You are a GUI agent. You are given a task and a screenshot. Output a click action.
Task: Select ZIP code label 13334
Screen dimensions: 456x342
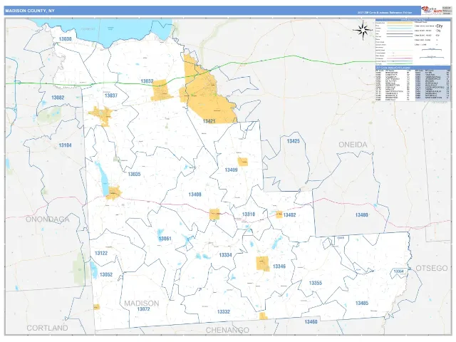coord(225,255)
